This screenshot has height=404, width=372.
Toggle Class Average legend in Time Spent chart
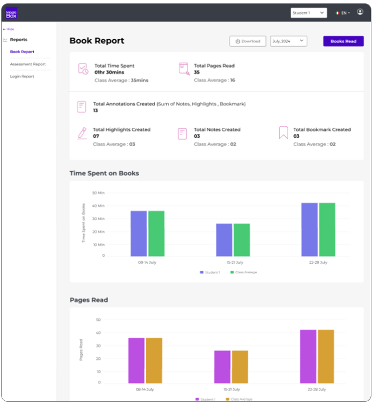[244, 272]
